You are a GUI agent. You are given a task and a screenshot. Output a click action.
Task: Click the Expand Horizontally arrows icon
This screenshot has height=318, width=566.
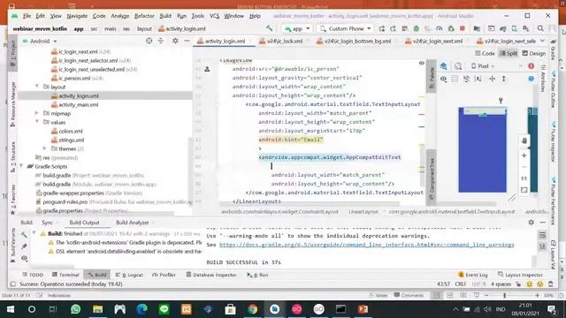(492, 79)
